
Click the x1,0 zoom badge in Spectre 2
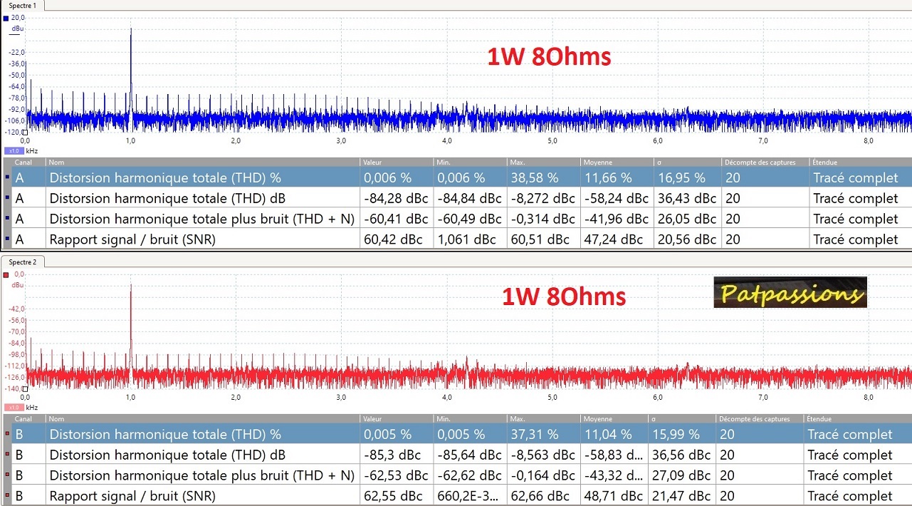click(14, 408)
